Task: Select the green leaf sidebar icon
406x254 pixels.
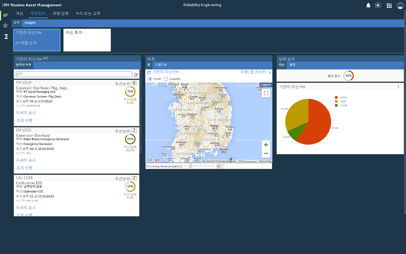Action: click(6, 15)
